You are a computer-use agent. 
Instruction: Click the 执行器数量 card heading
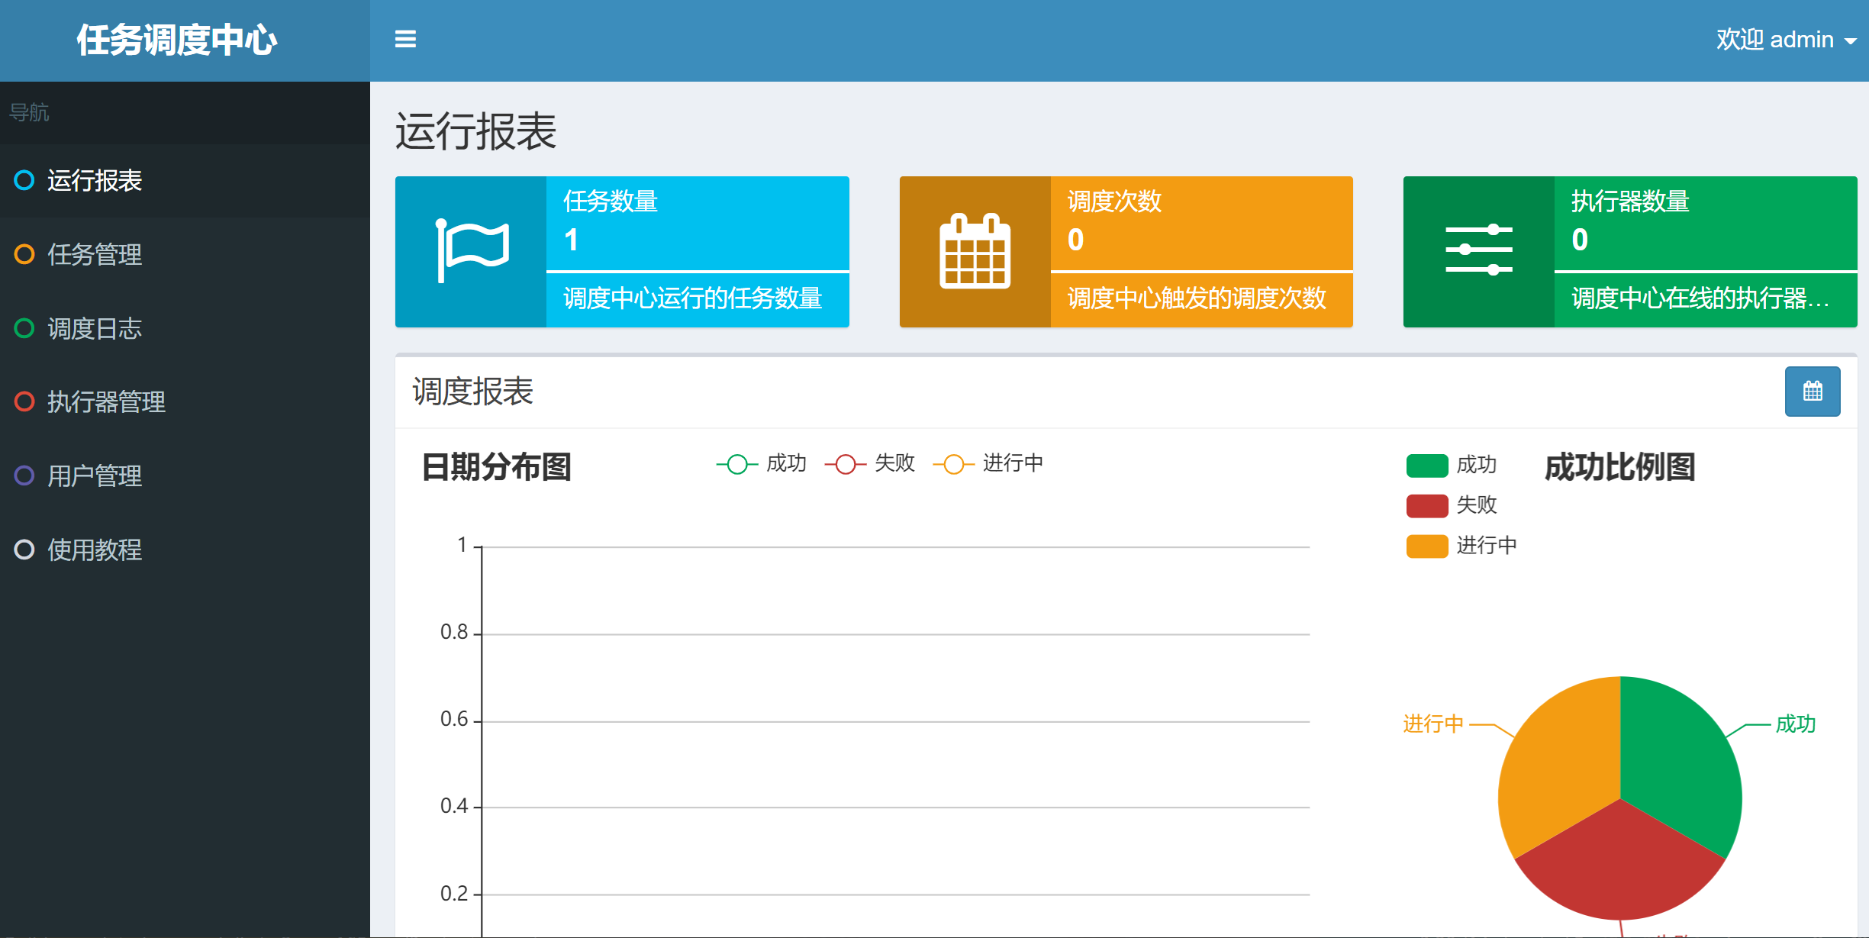coord(1630,201)
